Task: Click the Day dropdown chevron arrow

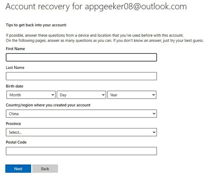Action: click(x=103, y=95)
